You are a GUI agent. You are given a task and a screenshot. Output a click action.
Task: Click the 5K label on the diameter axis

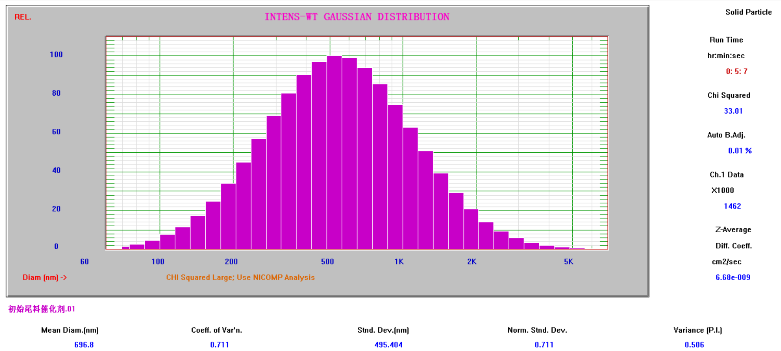pyautogui.click(x=568, y=261)
